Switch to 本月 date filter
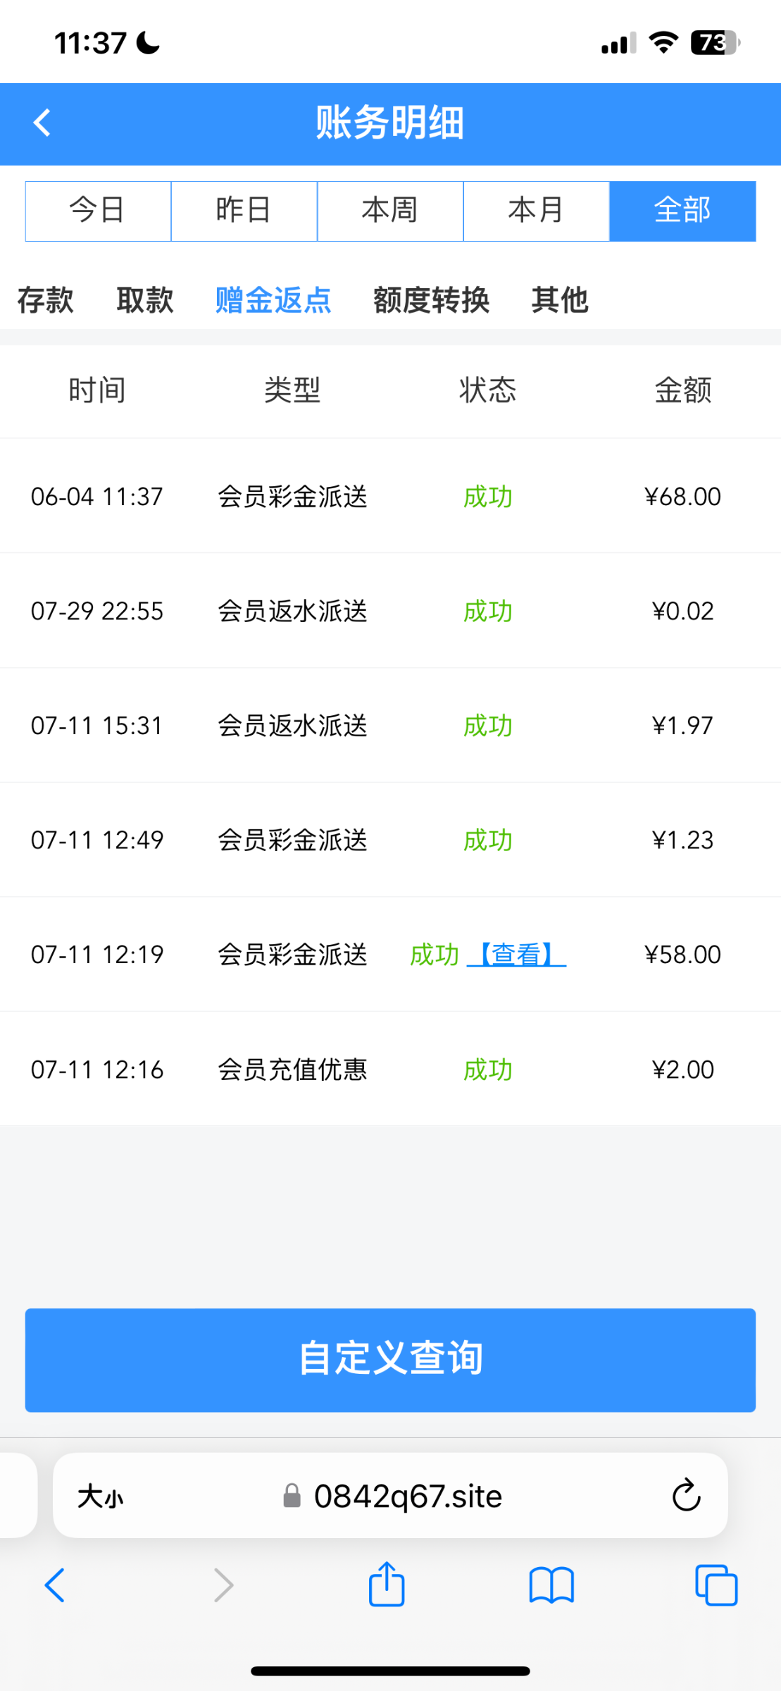 point(536,211)
